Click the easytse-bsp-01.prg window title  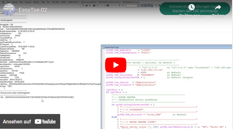click(x=112, y=47)
